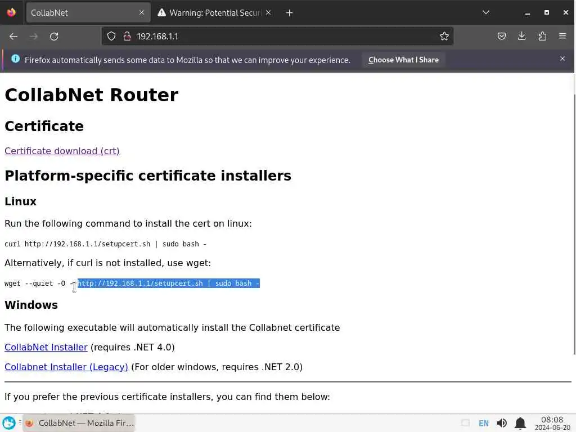
Task: Select the CollabNet tab
Action: (x=88, y=13)
